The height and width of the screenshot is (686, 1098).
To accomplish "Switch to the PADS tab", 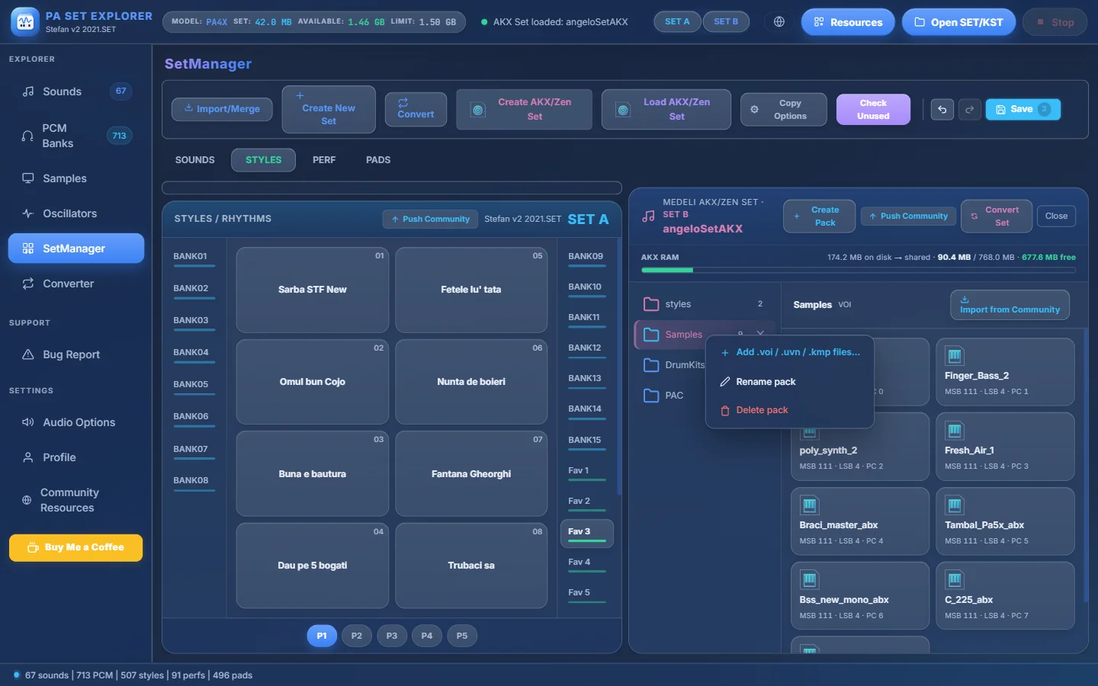I will click(x=378, y=160).
